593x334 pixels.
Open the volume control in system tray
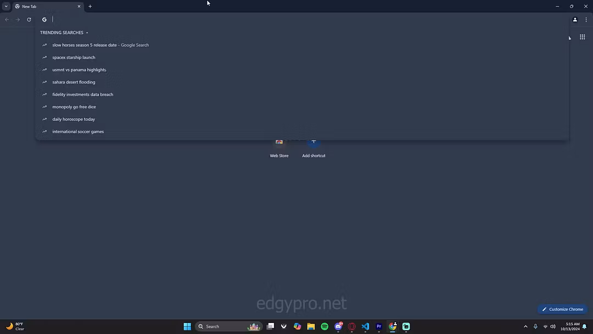[x=553, y=326]
